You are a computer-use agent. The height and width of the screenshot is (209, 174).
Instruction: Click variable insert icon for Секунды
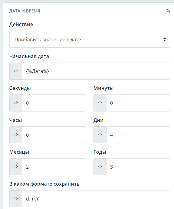[16, 103]
